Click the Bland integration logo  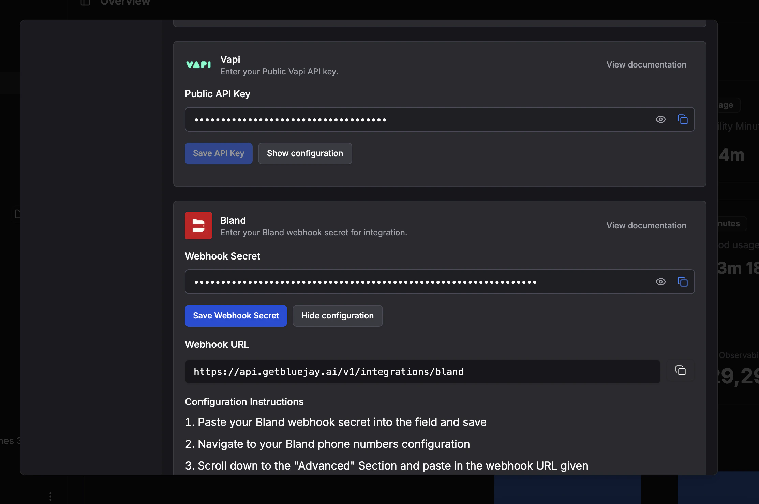198,225
